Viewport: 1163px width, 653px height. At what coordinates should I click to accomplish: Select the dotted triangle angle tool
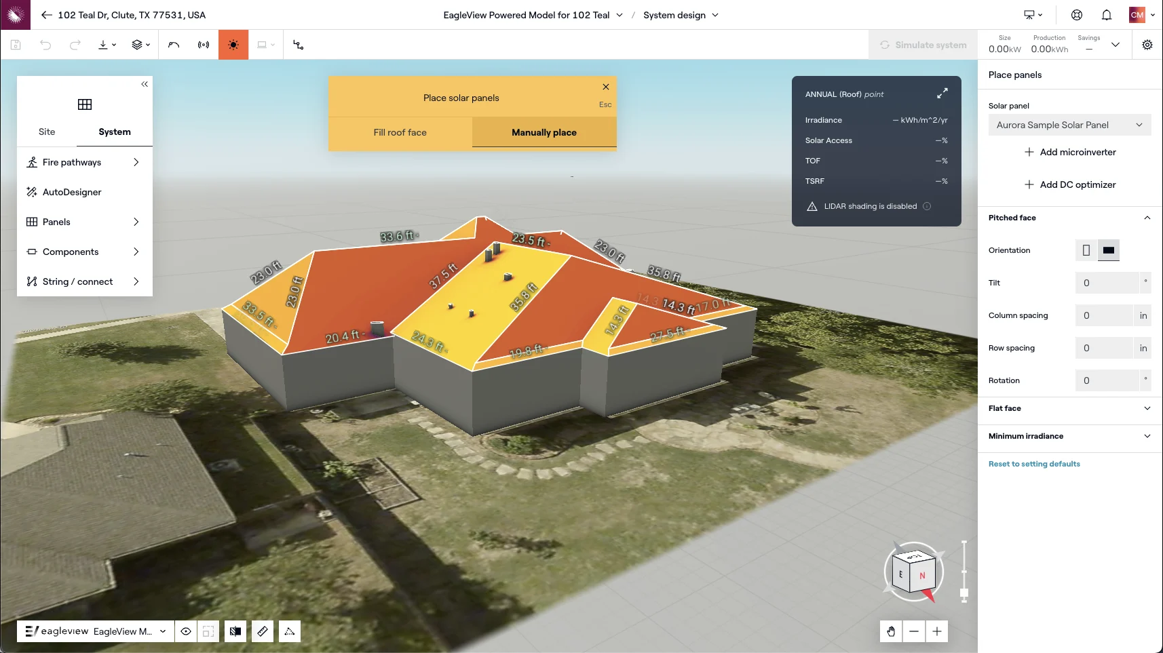click(x=290, y=631)
